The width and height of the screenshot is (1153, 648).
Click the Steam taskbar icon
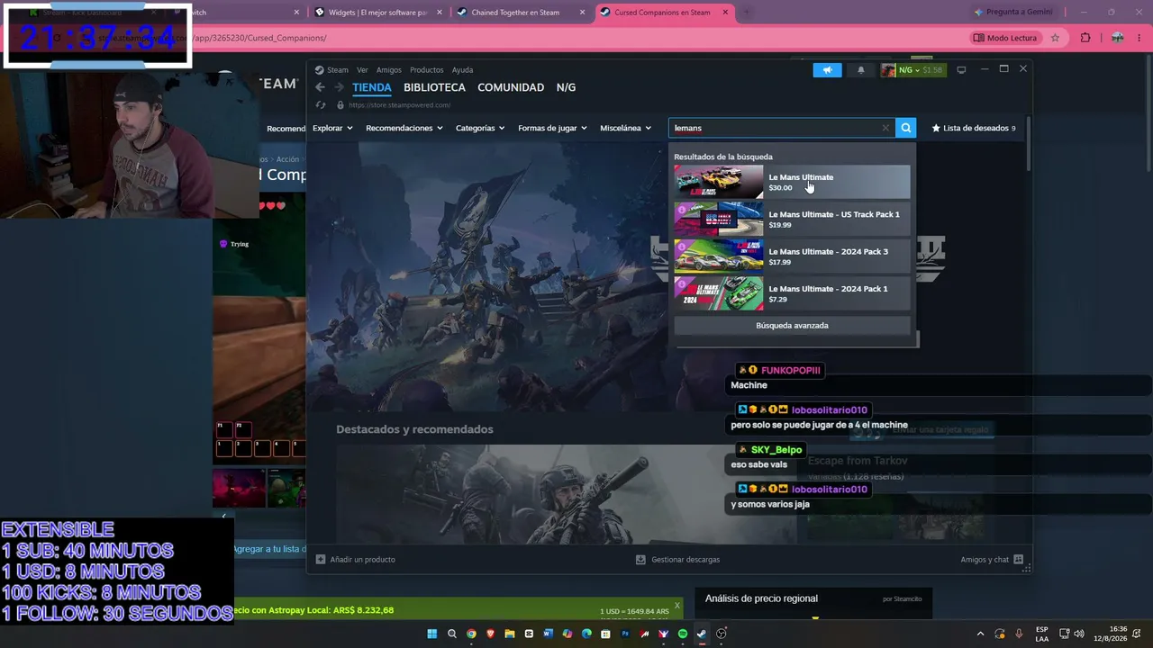click(702, 634)
